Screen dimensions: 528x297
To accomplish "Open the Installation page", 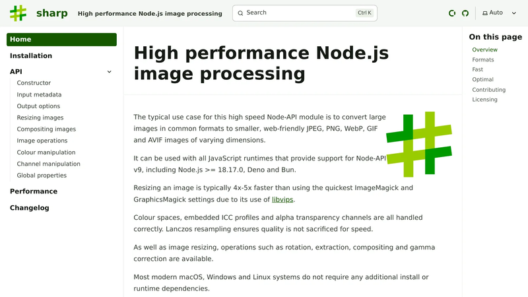I will click(31, 55).
